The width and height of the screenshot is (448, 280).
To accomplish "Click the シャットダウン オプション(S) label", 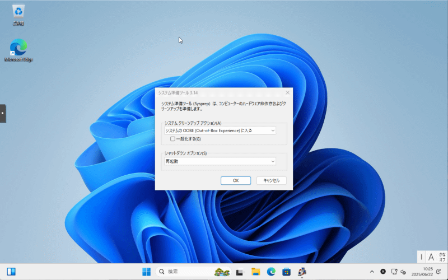I will (x=185, y=153).
